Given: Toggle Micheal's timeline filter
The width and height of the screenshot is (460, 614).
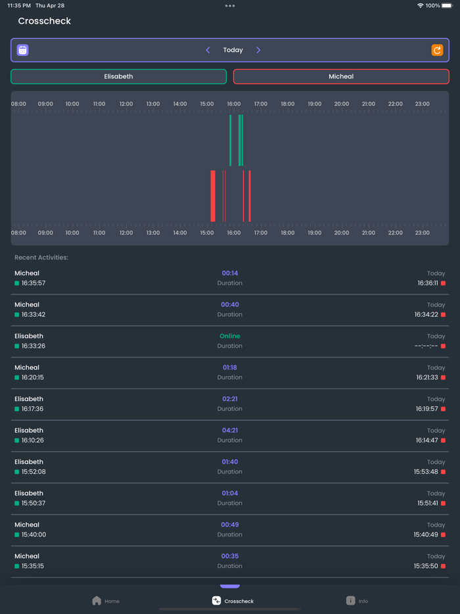Looking at the screenshot, I should pyautogui.click(x=341, y=76).
